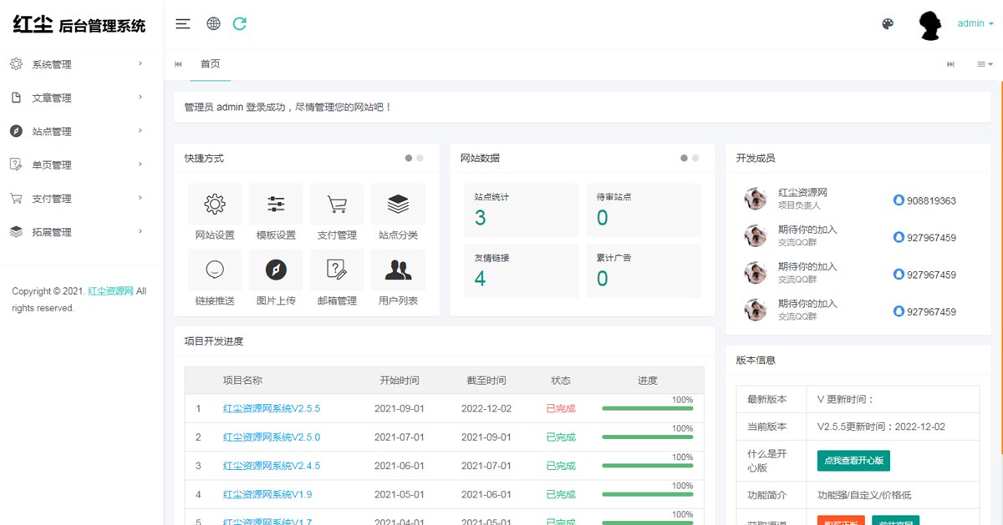This screenshot has height=525, width=1003.
Task: Click the 红尘资源网 footer copyright link
Action: pyautogui.click(x=111, y=291)
